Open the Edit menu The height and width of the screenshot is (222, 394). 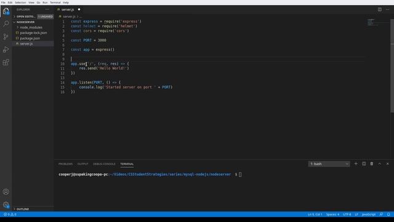[10, 2]
